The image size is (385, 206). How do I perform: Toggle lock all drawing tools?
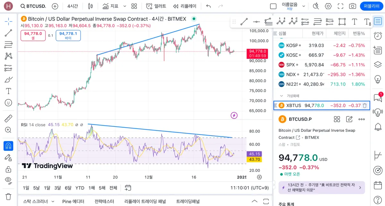click(8, 169)
